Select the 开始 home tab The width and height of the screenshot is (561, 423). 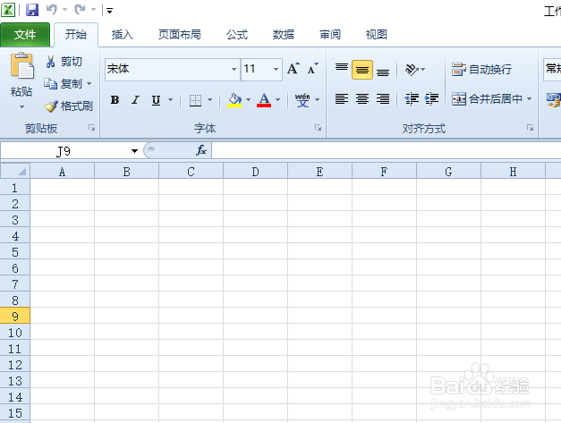pyautogui.click(x=76, y=35)
